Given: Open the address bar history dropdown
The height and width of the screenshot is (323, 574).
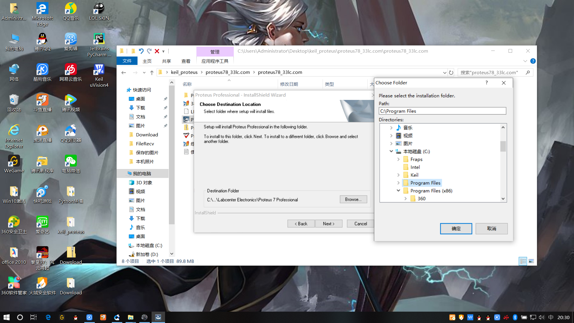Looking at the screenshot, I should (445, 72).
